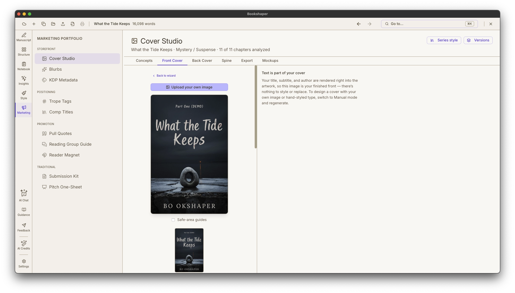Click the Go to search field
515x293 pixels.
pos(429,24)
